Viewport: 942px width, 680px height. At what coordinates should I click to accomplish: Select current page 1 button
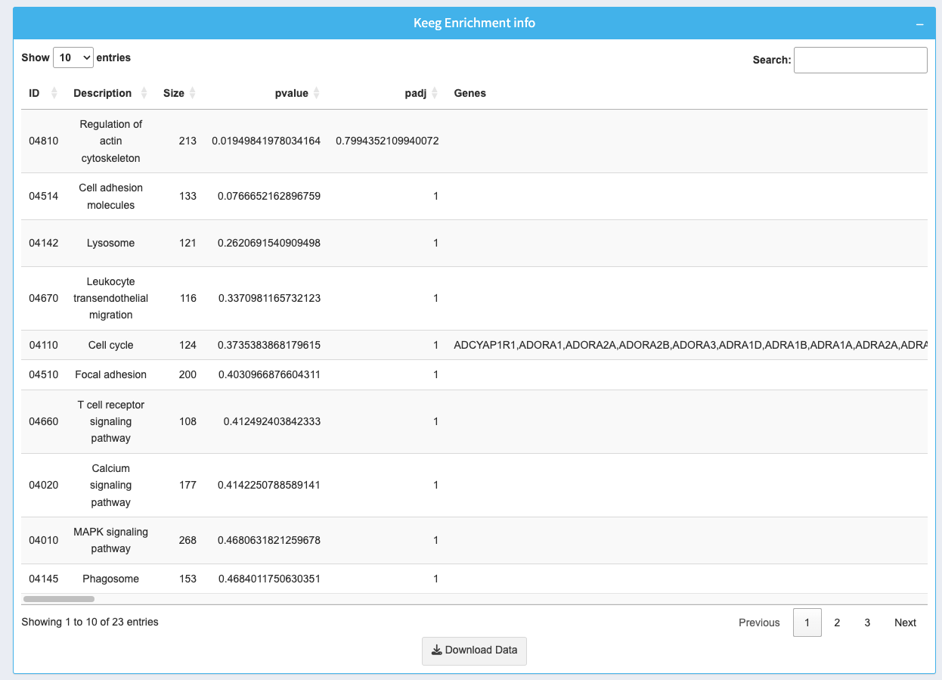[807, 623]
